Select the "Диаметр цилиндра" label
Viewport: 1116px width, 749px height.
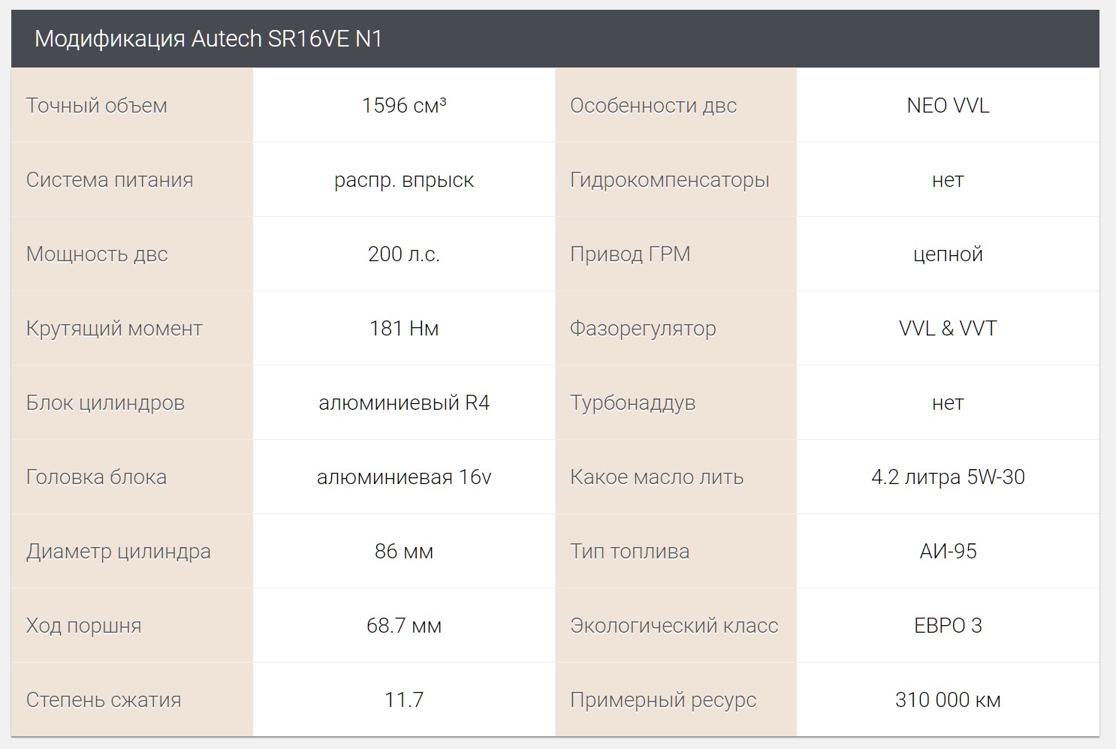(x=119, y=552)
